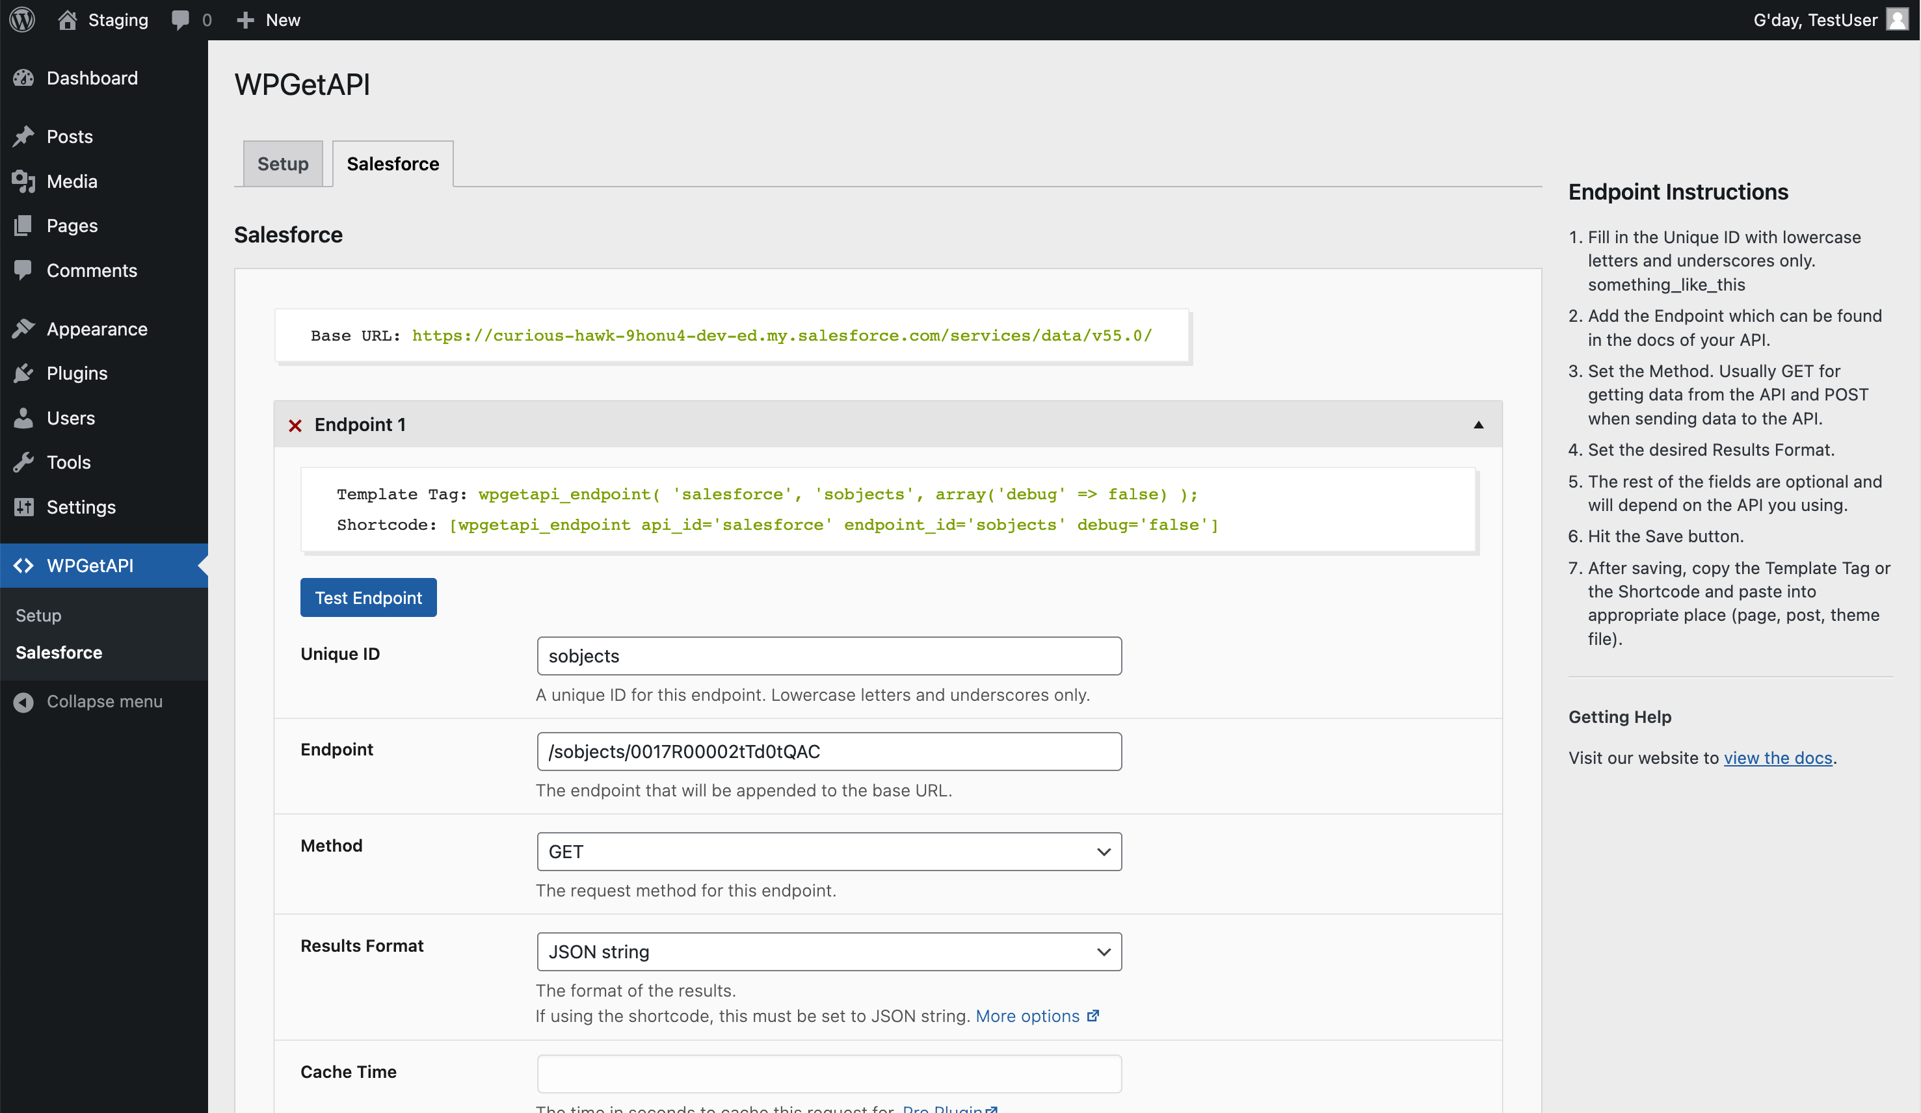Click the Plugins plug icon
Screen dimensions: 1921x1113
coord(23,374)
